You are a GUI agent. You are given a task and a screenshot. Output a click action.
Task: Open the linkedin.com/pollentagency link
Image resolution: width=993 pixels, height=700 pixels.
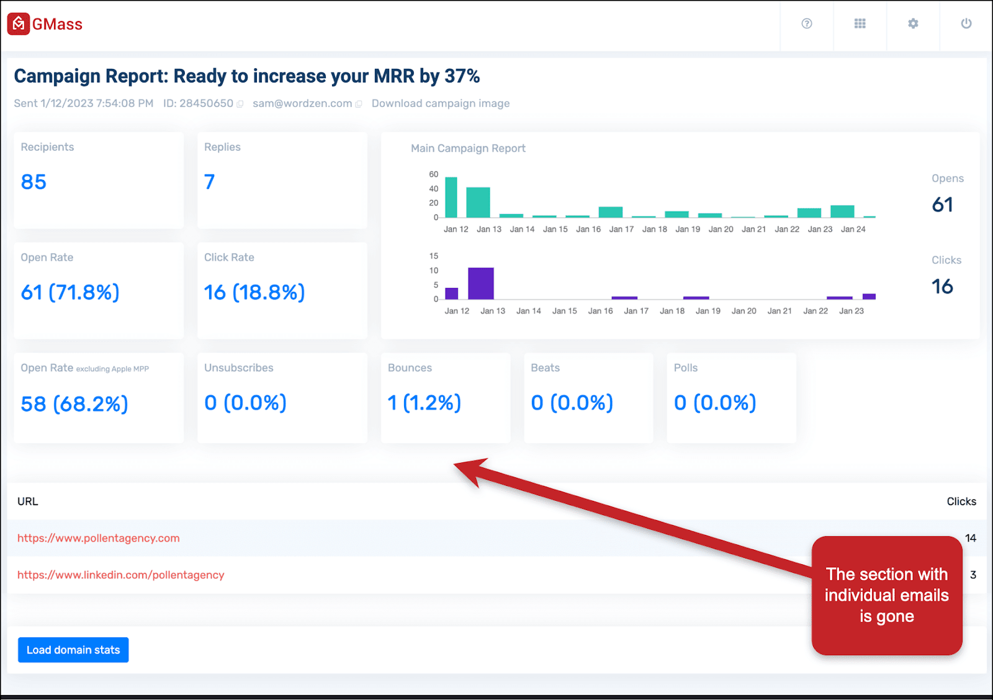click(x=121, y=575)
